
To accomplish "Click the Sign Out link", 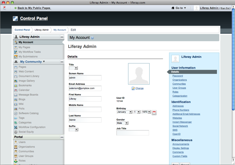I will coord(225,8).
